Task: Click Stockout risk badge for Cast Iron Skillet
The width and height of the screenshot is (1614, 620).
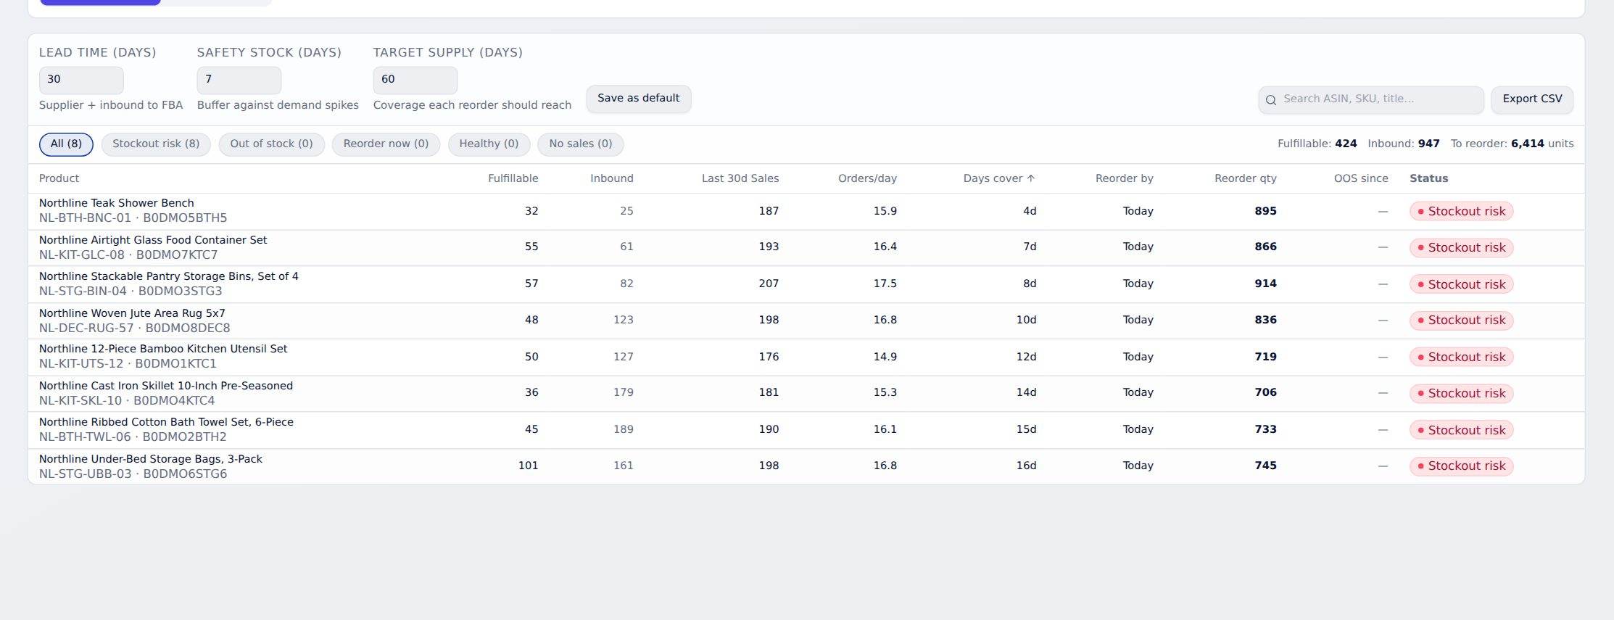Action: 1461,394
